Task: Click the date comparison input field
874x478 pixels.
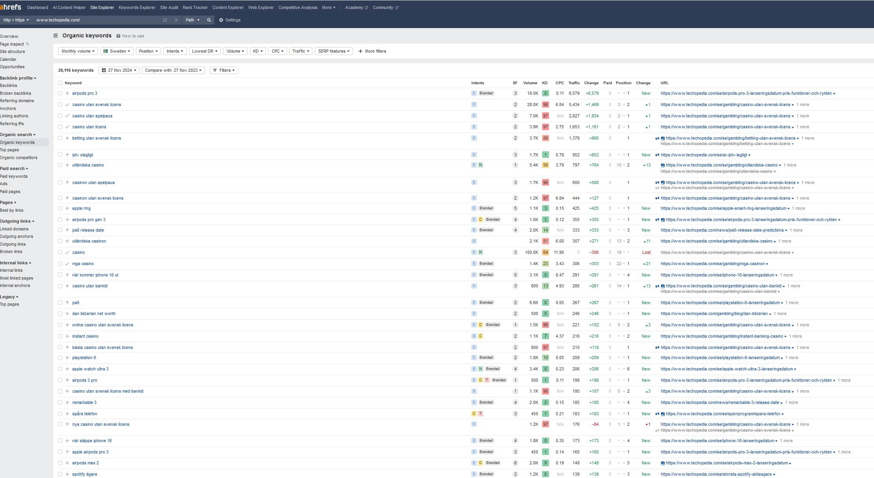Action: [x=173, y=70]
